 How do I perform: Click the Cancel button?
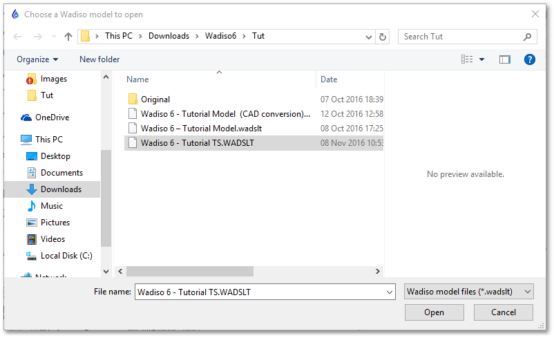[x=503, y=312]
